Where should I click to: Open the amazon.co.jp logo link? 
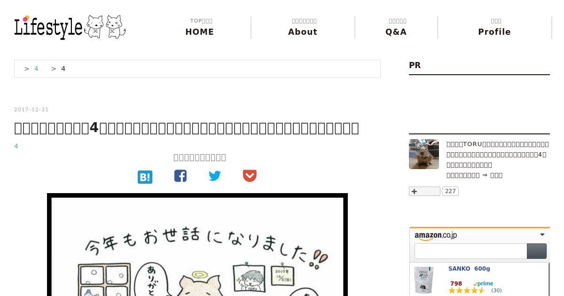pyautogui.click(x=436, y=236)
